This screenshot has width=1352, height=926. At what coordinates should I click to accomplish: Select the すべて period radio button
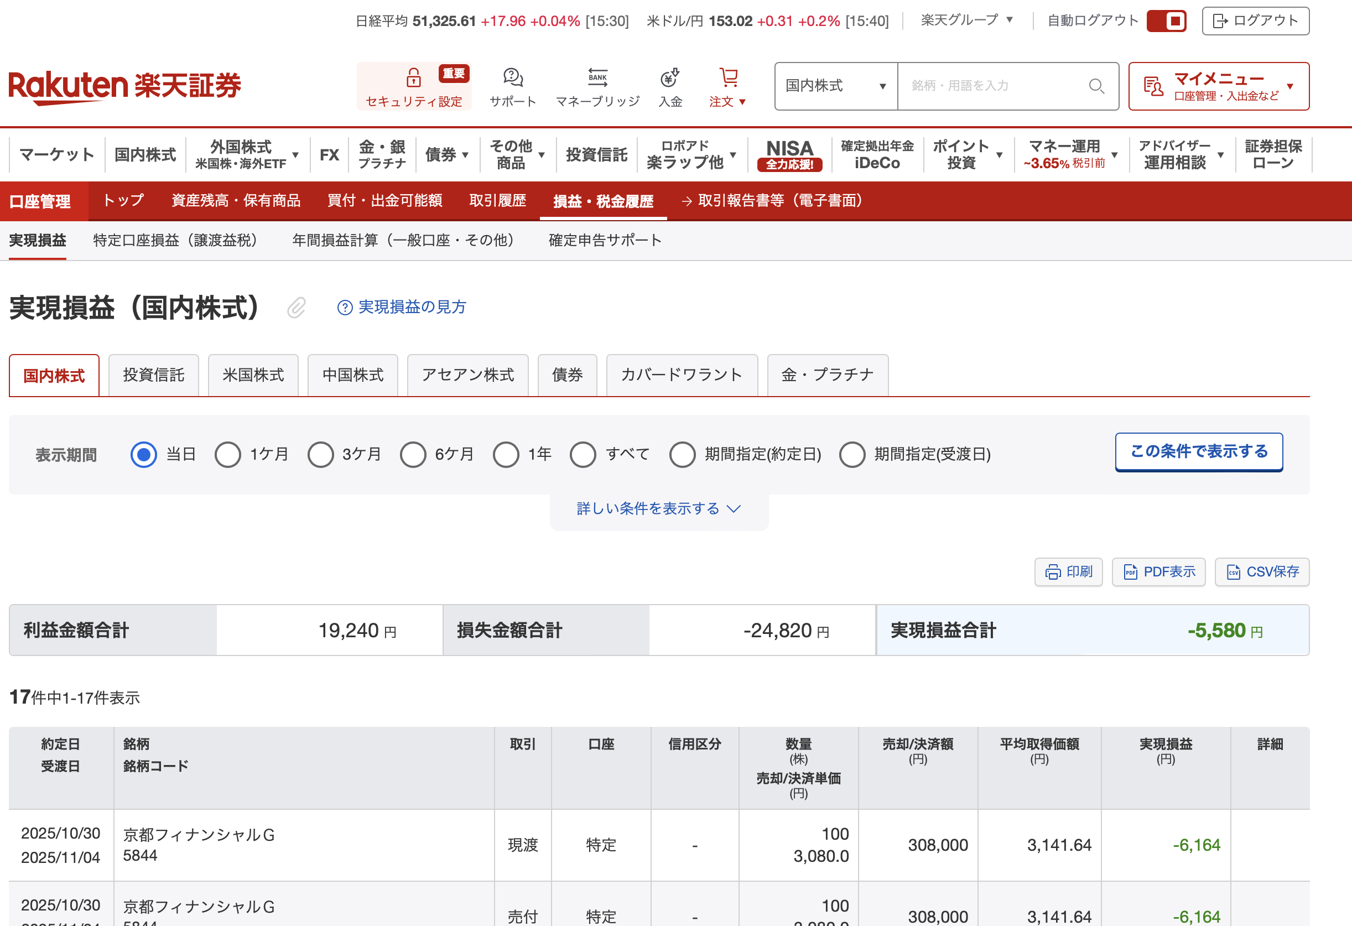[583, 454]
